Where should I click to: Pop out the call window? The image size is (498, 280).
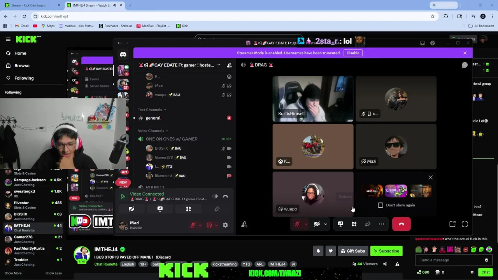click(x=452, y=224)
